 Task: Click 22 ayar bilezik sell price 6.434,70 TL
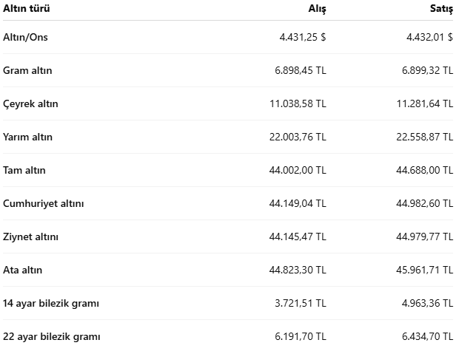427,337
